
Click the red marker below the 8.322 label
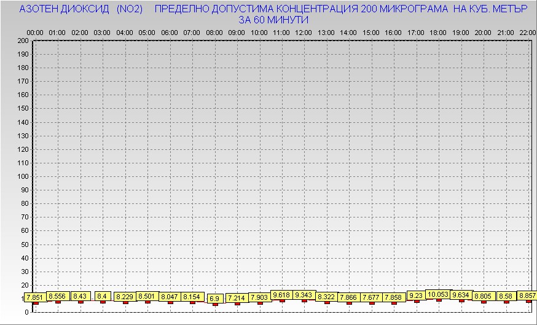326,302
